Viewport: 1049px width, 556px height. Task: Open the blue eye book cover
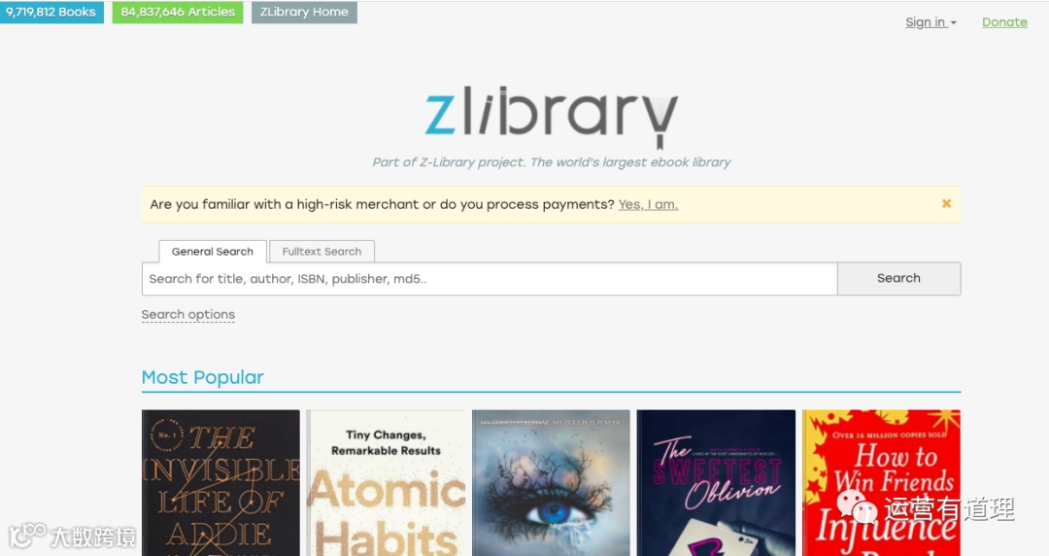552,483
